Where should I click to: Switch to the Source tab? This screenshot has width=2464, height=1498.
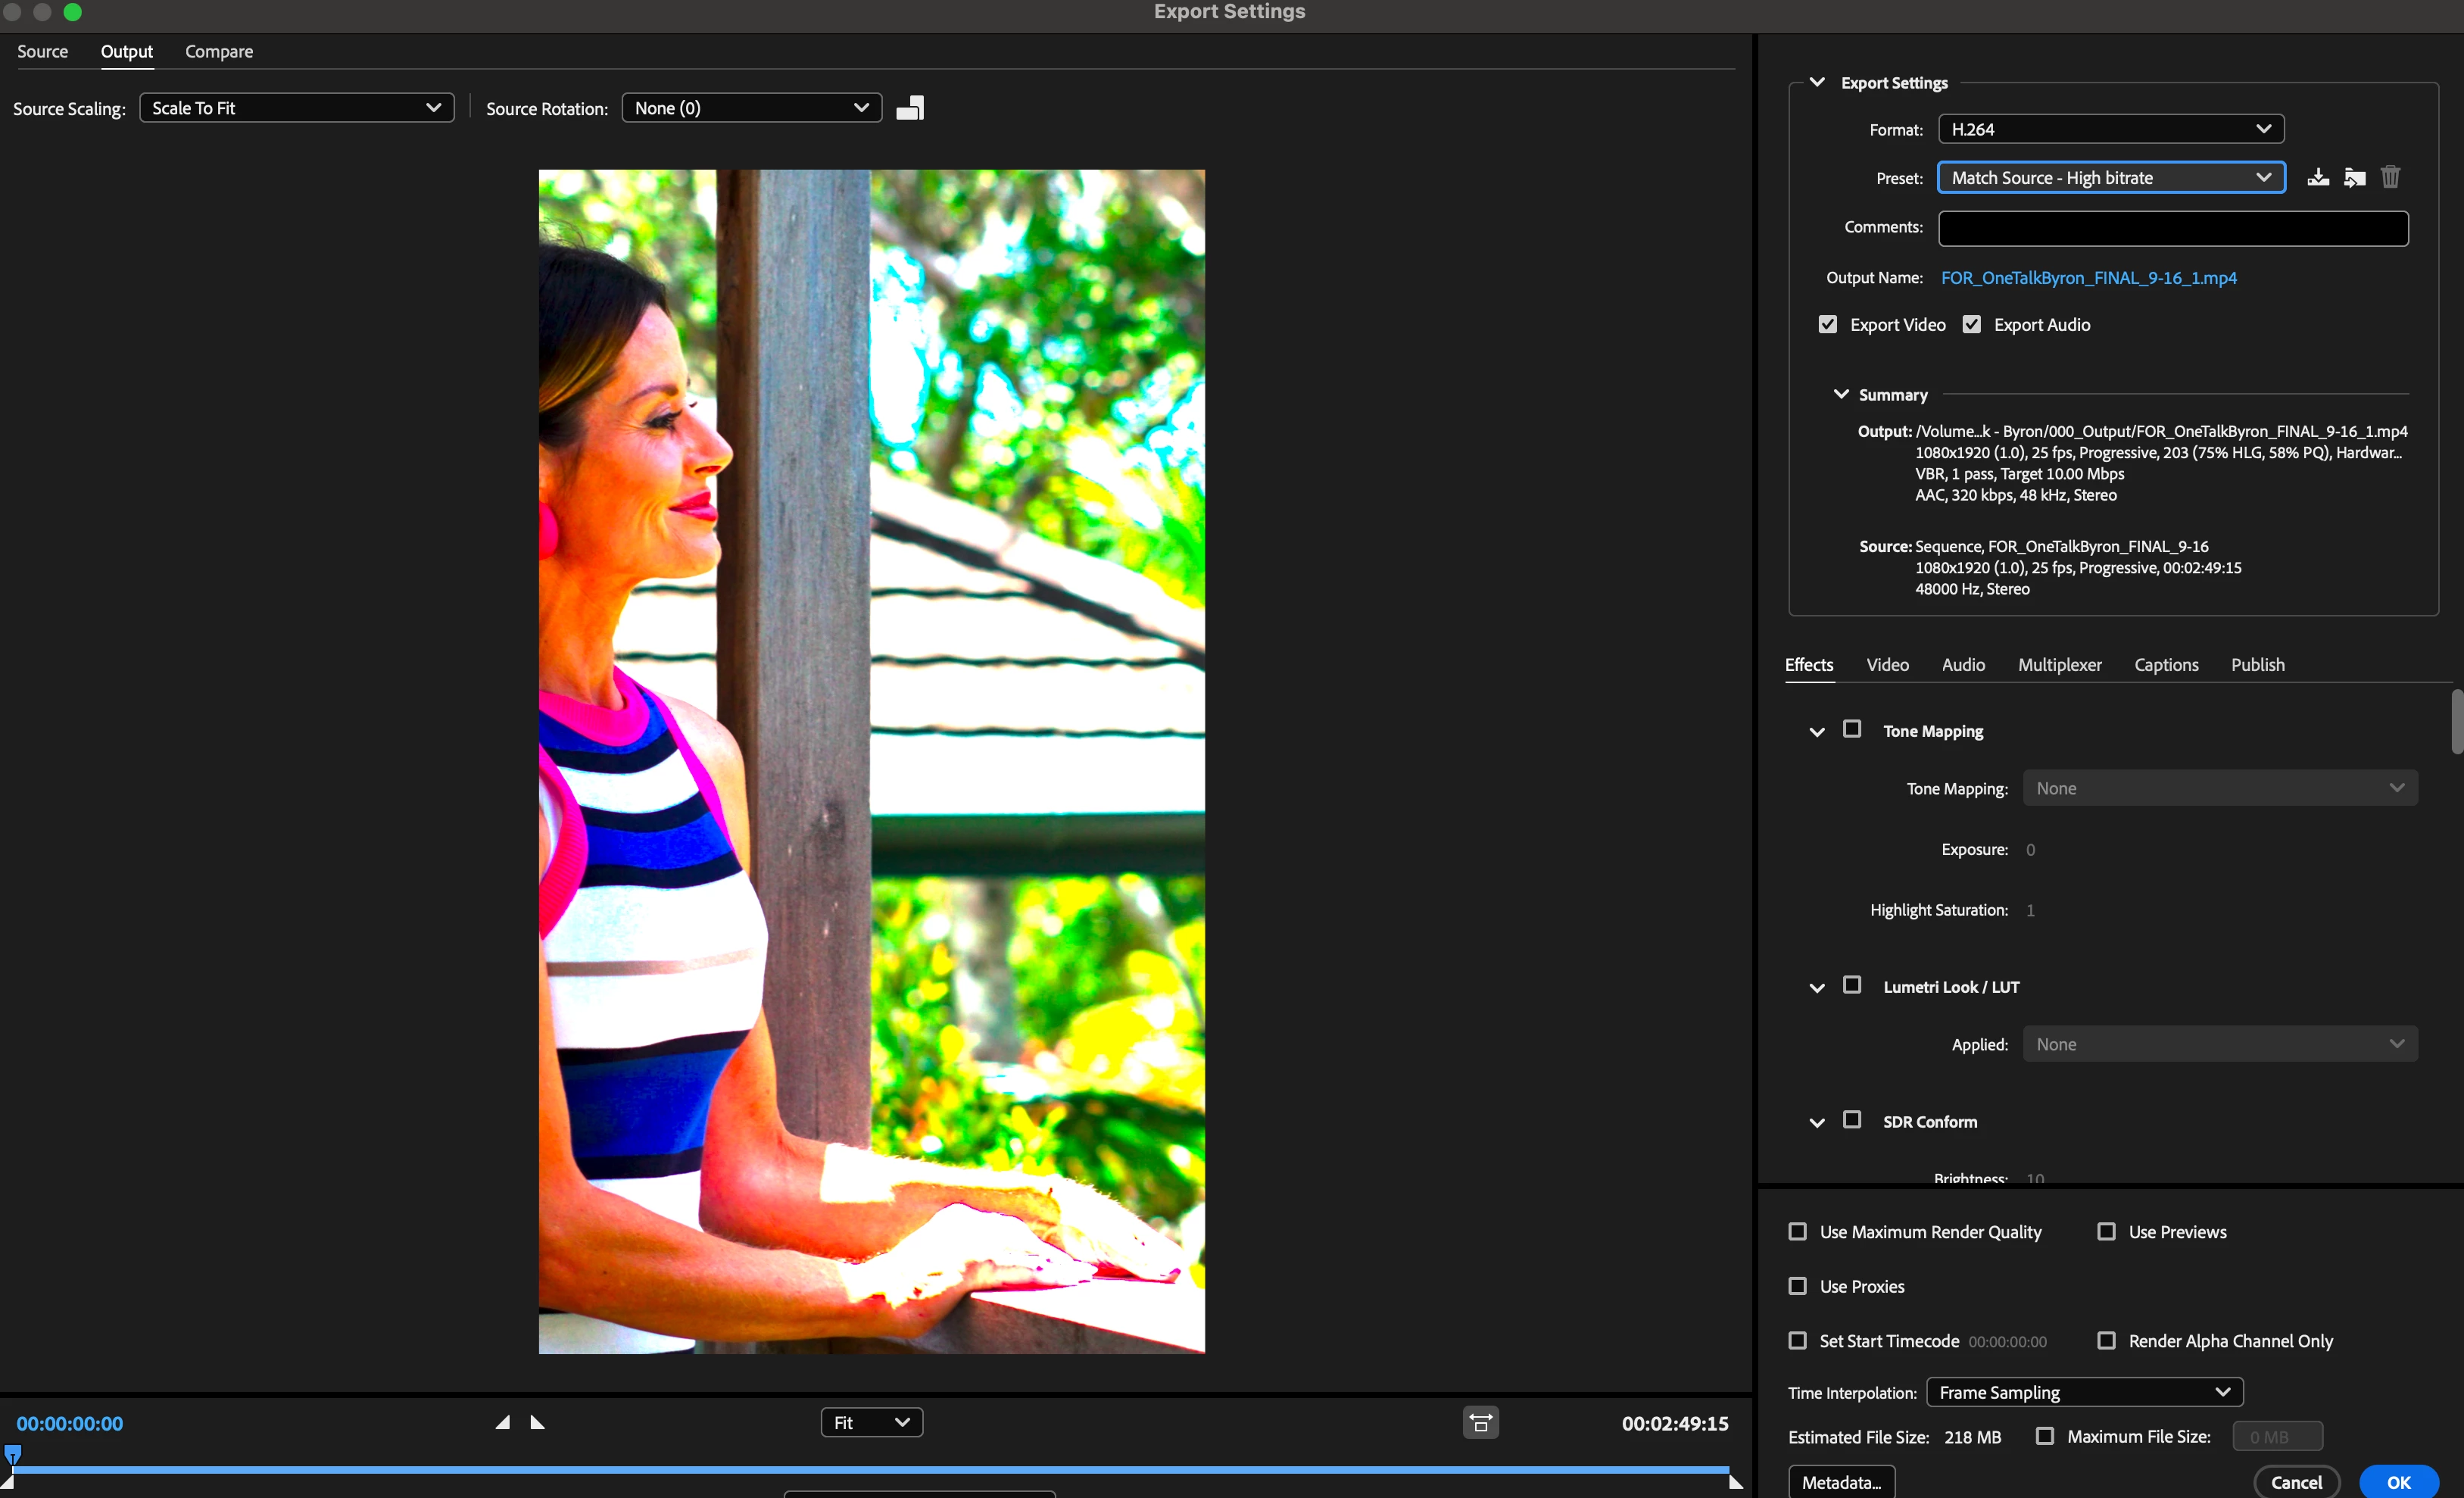pyautogui.click(x=42, y=51)
